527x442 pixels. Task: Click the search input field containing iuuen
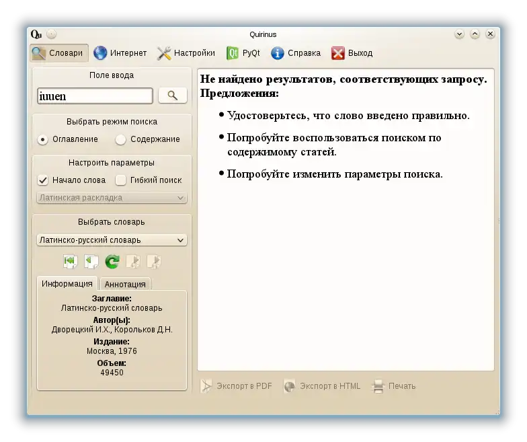(95, 96)
